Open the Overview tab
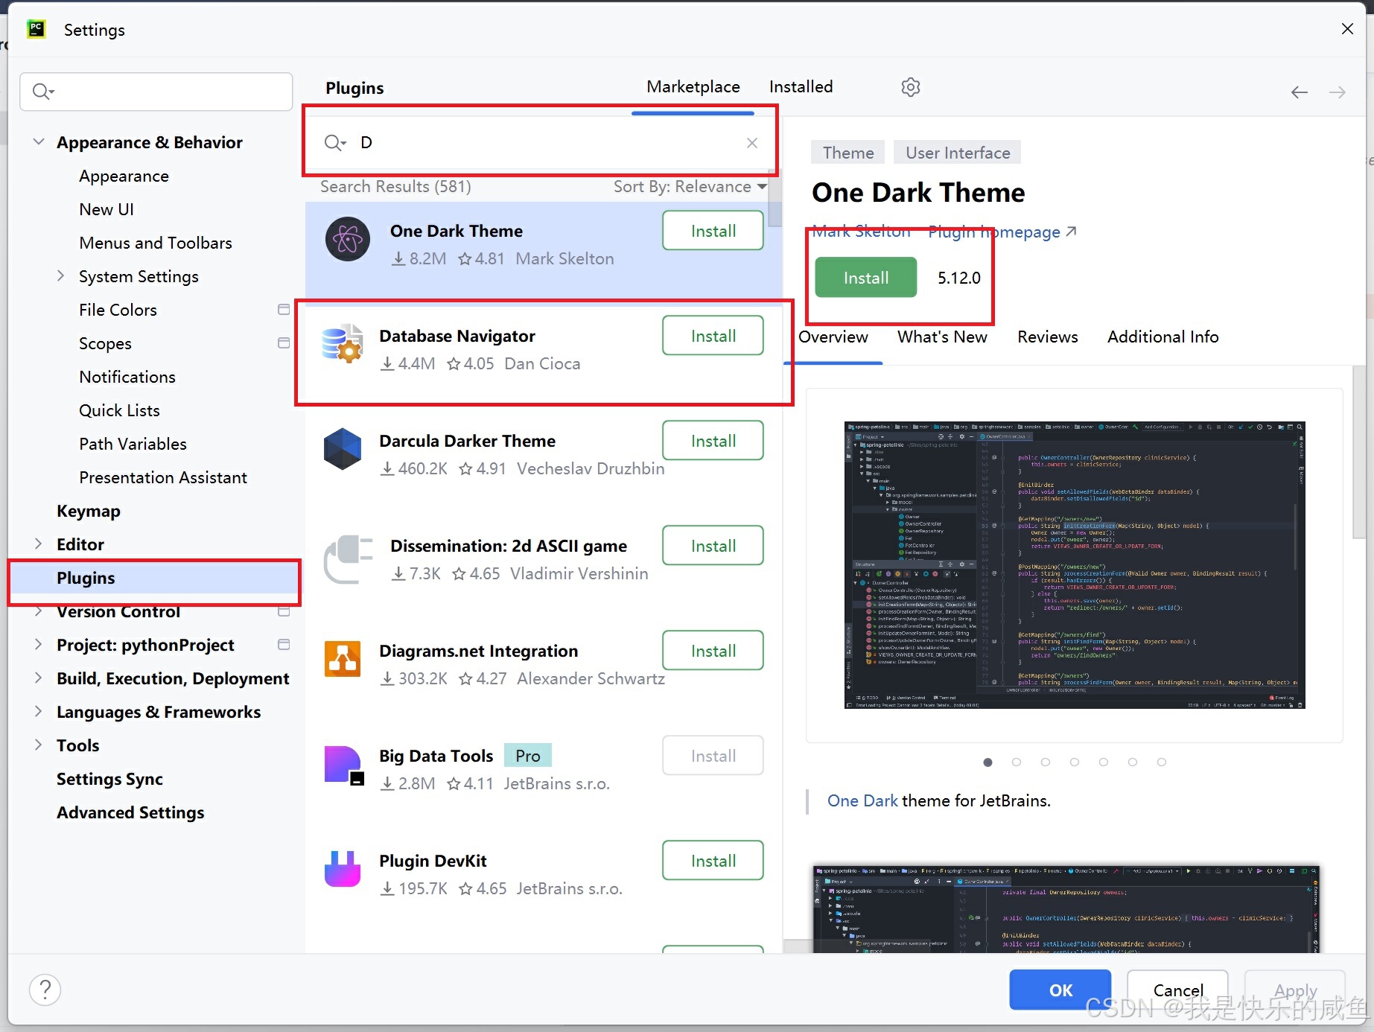The width and height of the screenshot is (1374, 1032). pos(833,337)
